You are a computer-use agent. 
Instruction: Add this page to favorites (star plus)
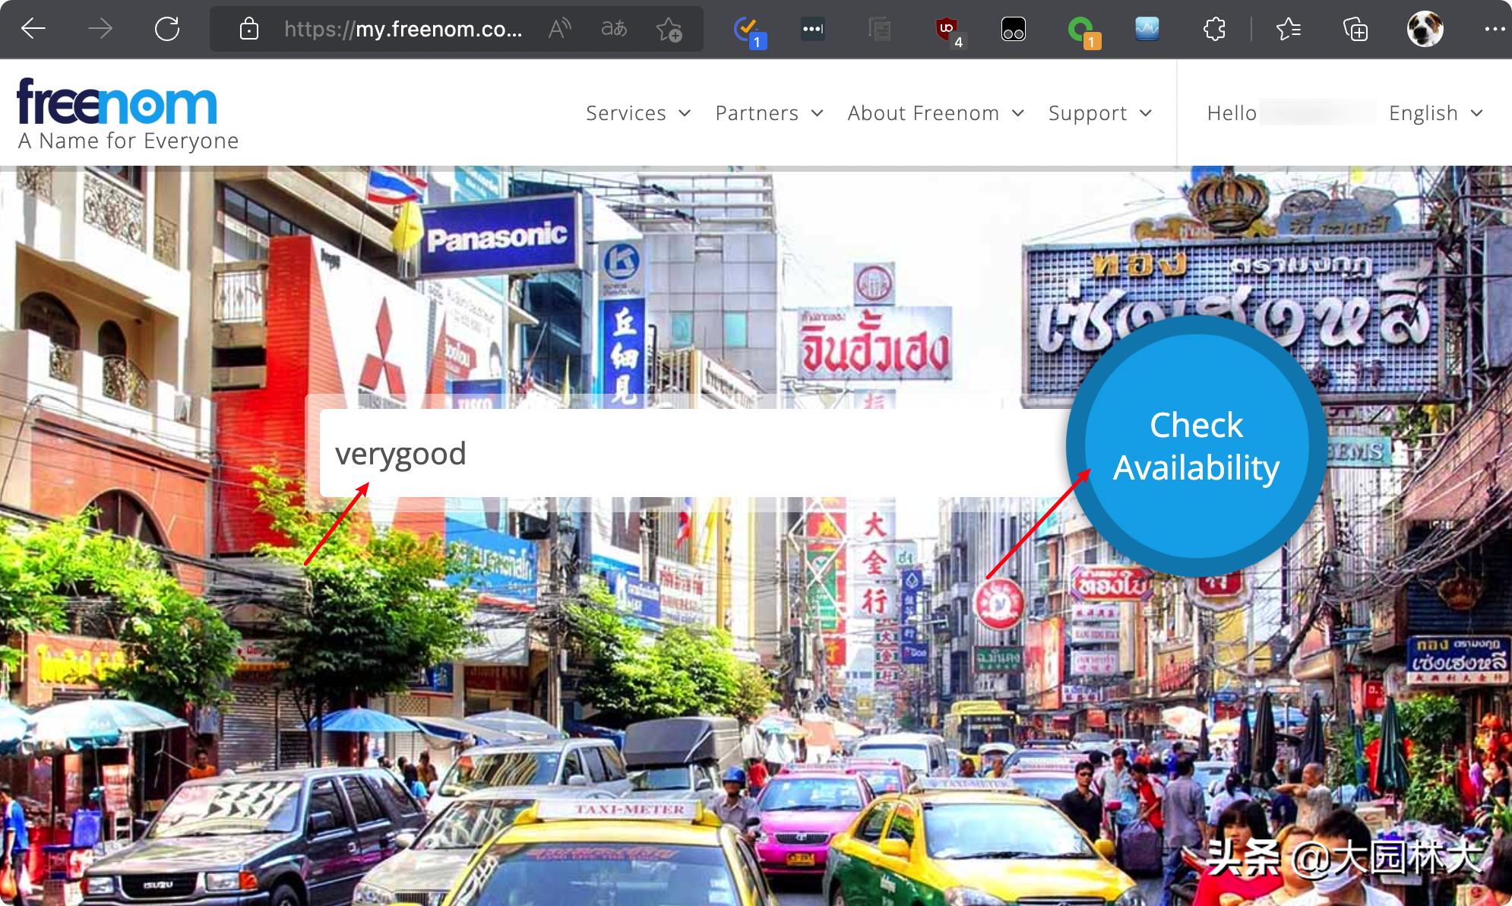point(669,30)
